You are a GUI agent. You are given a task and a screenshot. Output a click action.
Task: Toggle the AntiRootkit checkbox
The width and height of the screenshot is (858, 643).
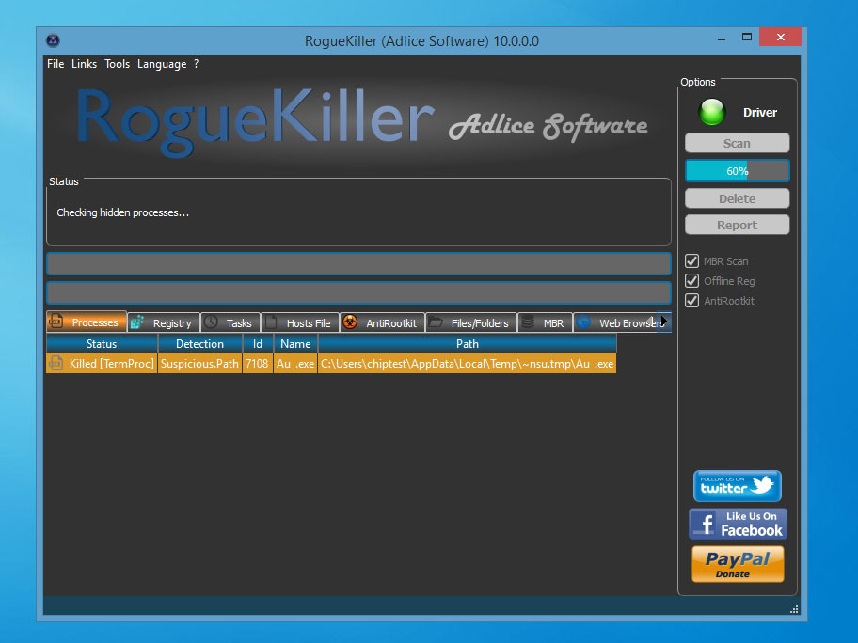pos(692,301)
